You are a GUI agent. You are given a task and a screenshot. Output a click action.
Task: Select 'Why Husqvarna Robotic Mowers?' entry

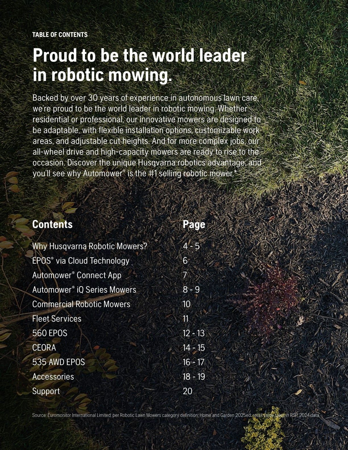(x=90, y=246)
